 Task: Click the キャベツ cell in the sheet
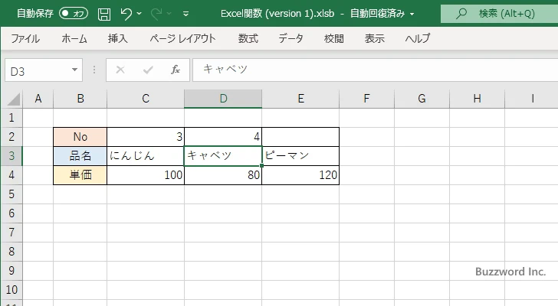[223, 156]
